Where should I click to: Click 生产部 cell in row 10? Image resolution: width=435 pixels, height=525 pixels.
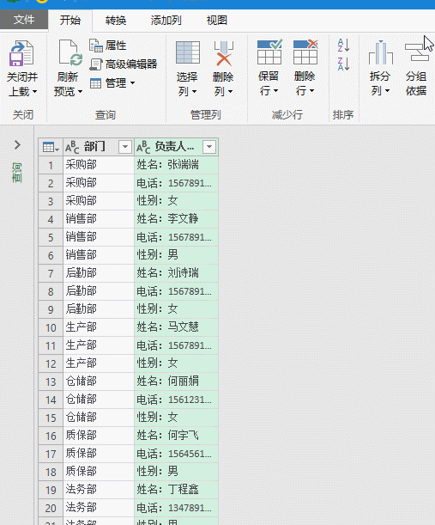click(x=99, y=327)
